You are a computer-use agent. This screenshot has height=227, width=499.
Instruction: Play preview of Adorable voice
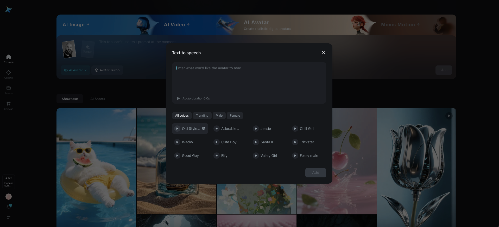point(216,129)
